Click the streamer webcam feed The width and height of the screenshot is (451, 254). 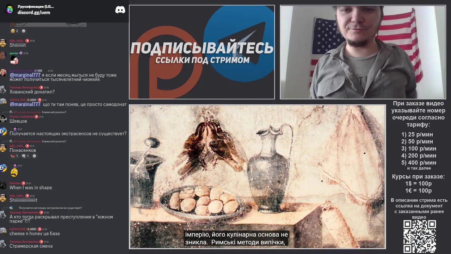[363, 52]
